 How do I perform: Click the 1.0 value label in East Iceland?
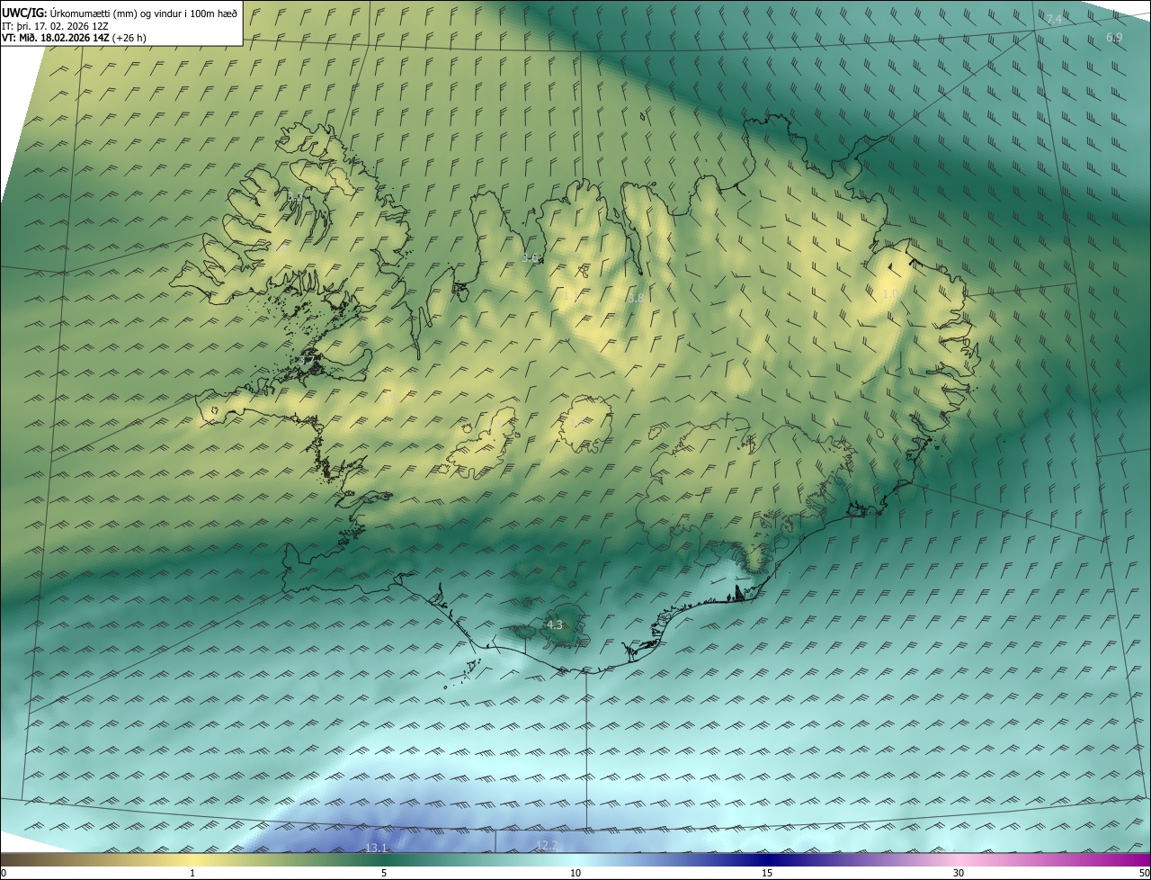pyautogui.click(x=890, y=294)
